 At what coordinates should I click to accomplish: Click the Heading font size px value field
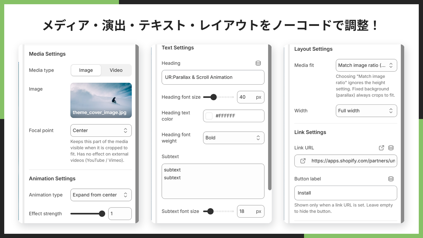click(x=251, y=97)
